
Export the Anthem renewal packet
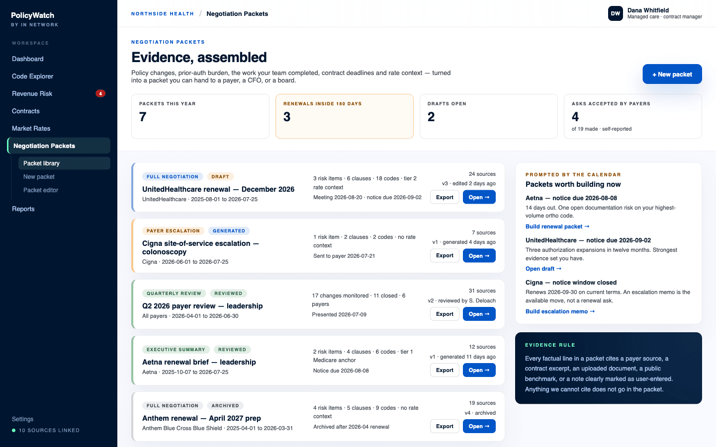coord(445,426)
